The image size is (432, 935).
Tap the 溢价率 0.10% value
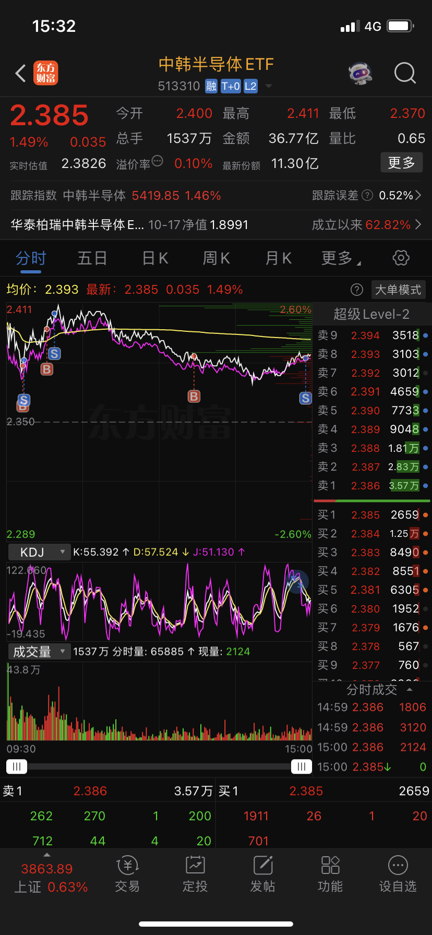(x=193, y=164)
